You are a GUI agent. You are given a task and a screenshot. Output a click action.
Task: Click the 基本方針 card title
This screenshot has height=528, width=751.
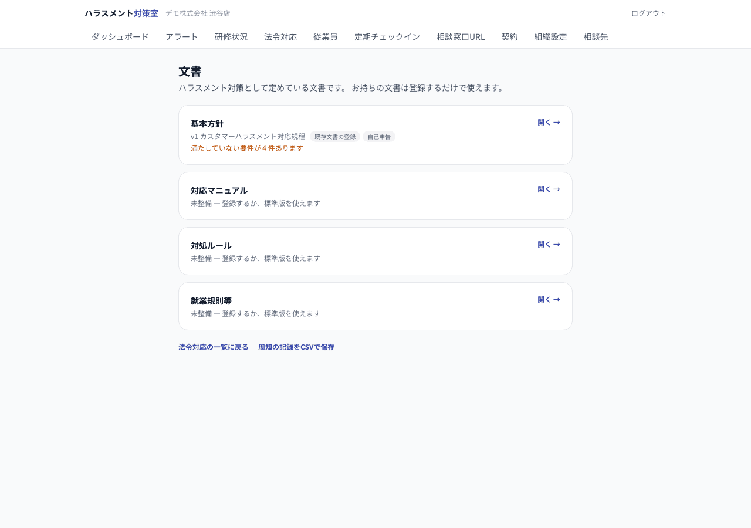pyautogui.click(x=207, y=123)
